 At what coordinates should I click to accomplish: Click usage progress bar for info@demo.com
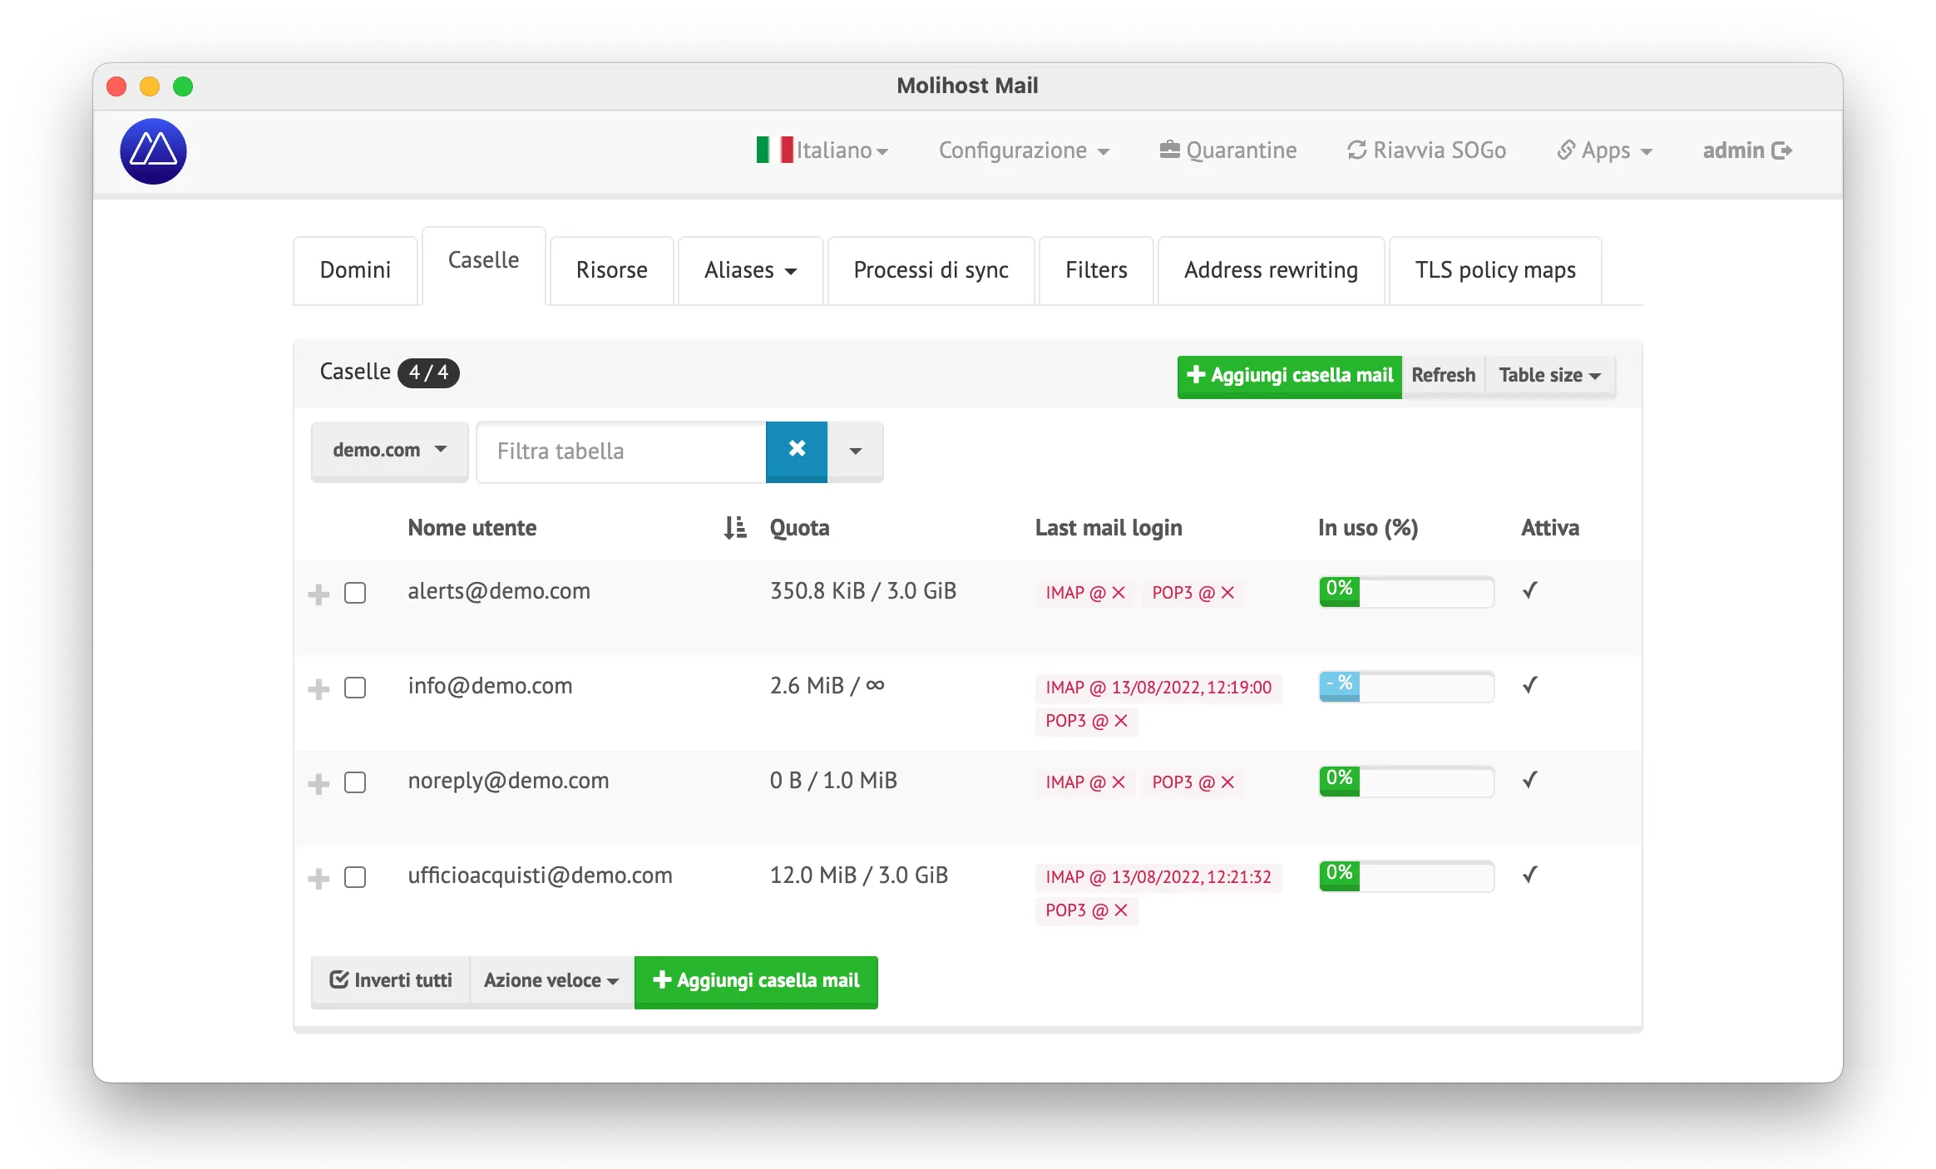pos(1406,686)
